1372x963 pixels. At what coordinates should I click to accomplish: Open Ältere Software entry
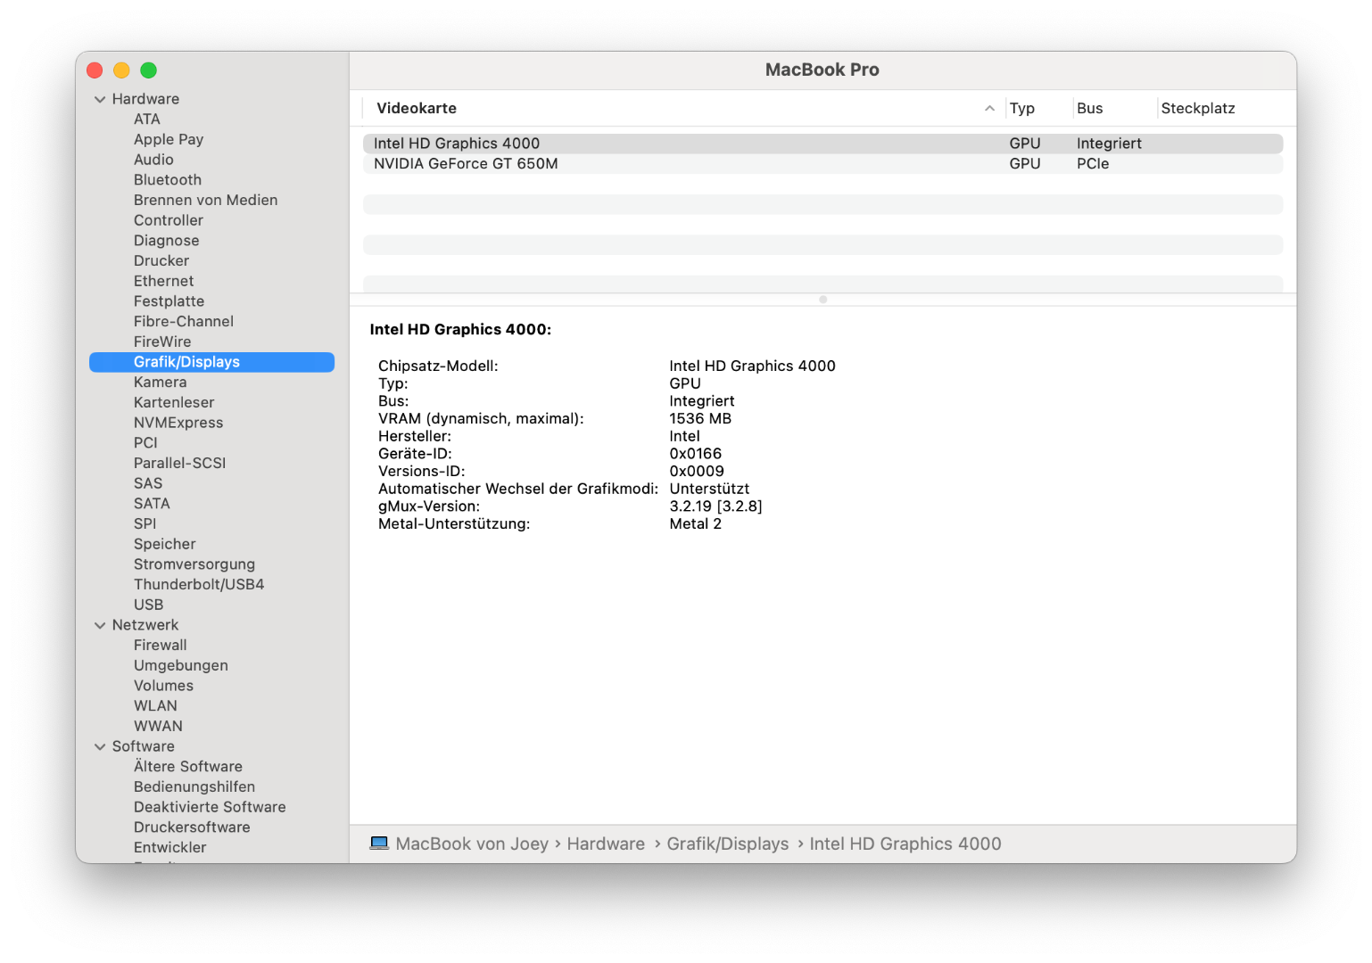188,767
